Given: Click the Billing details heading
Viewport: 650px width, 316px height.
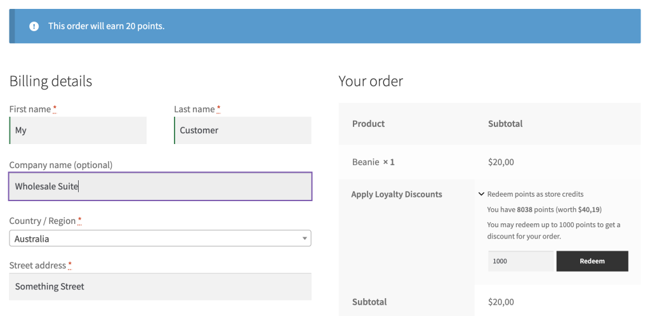Looking at the screenshot, I should pyautogui.click(x=51, y=81).
